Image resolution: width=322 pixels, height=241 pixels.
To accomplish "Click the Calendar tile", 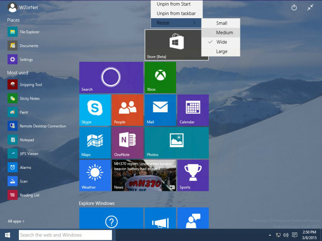I will click(193, 110).
